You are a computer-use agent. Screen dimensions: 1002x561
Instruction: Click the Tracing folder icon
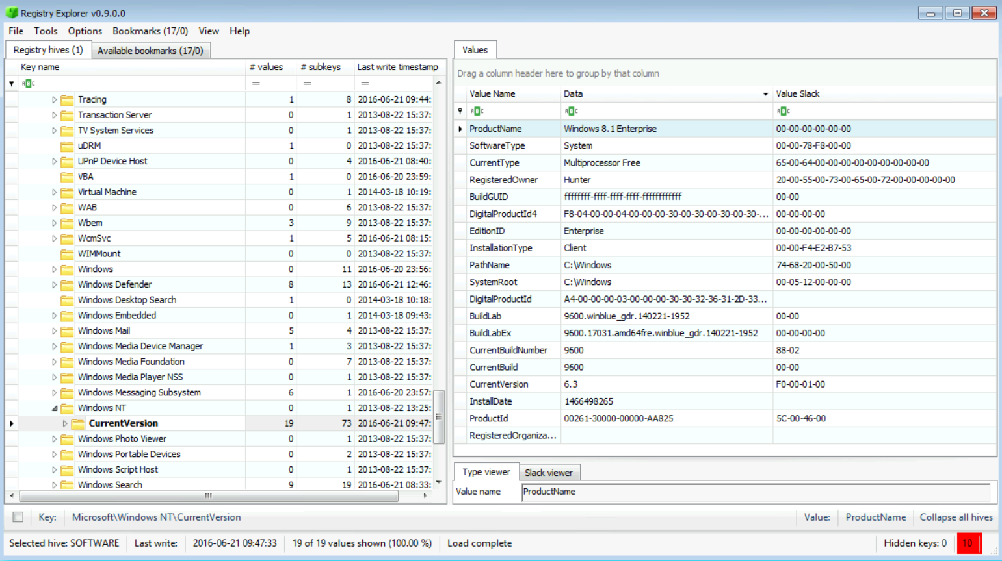point(67,100)
